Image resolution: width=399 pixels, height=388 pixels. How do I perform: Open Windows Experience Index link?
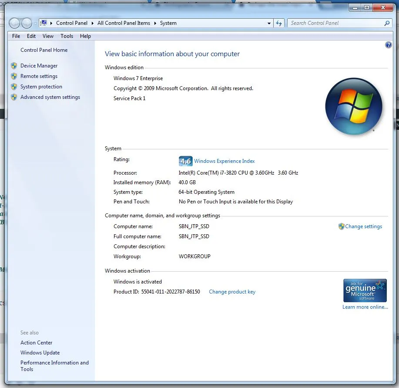click(224, 161)
